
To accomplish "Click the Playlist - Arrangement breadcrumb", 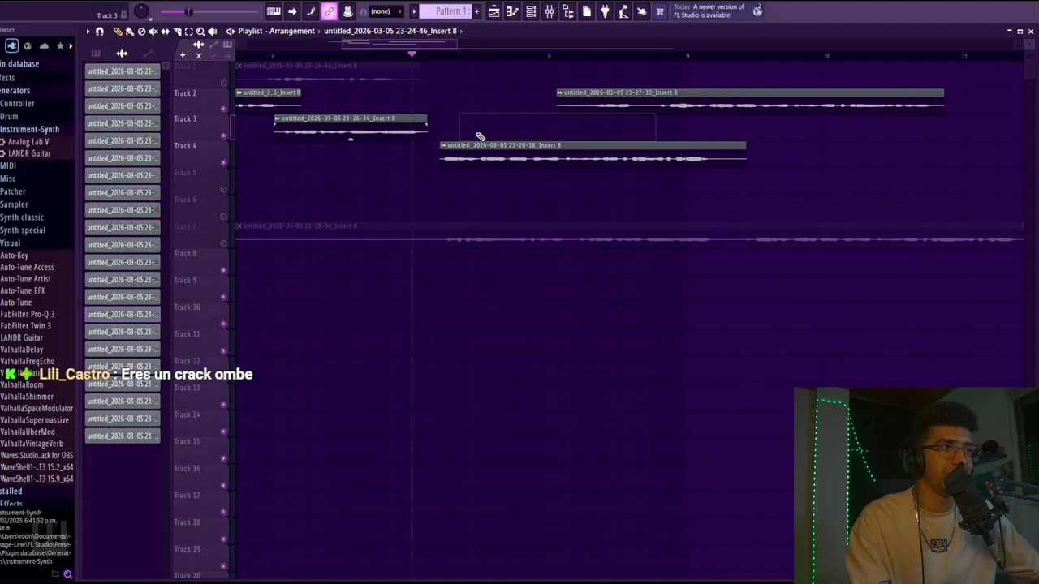I will [x=276, y=31].
